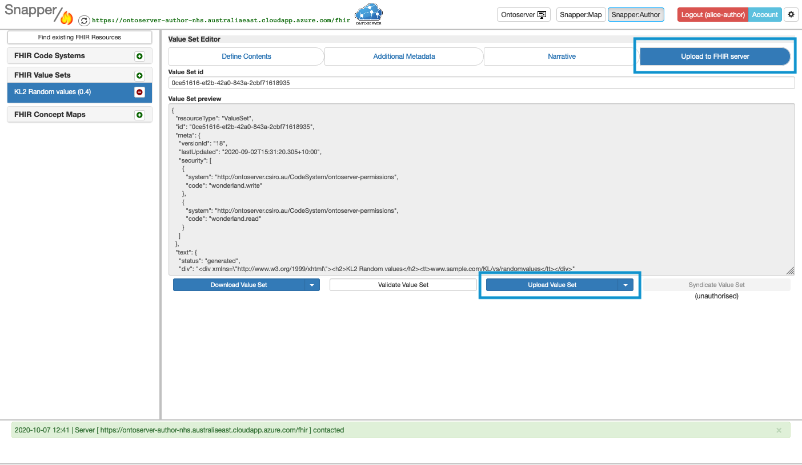Log out of alice-author

point(713,15)
